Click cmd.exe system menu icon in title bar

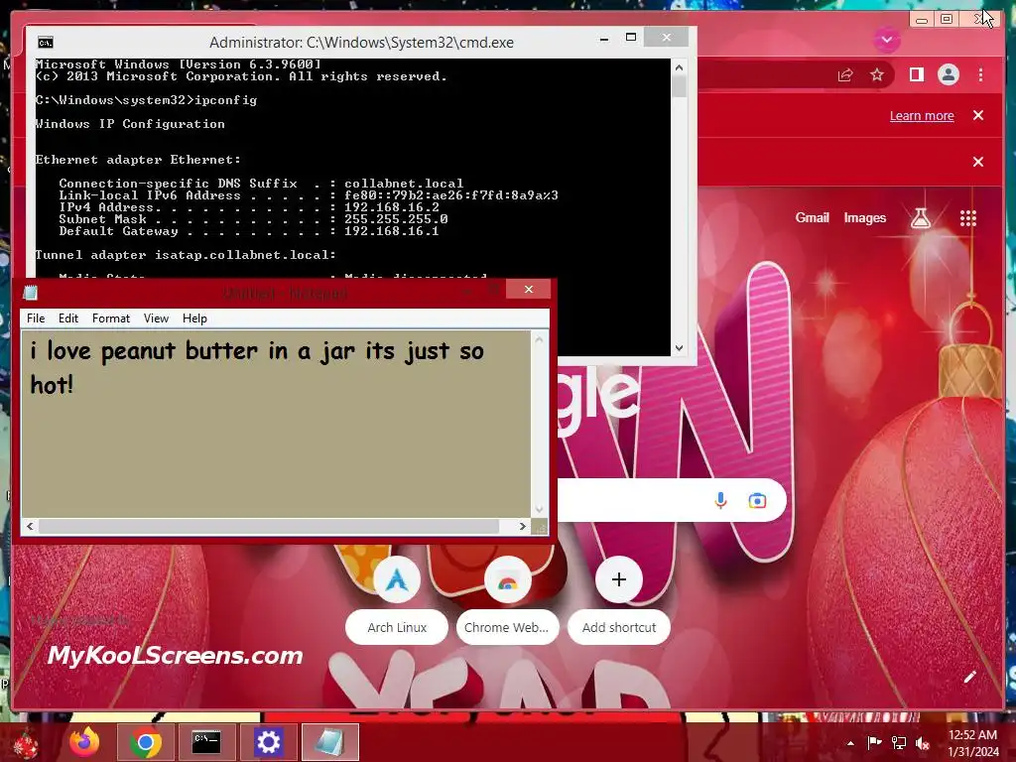(46, 43)
